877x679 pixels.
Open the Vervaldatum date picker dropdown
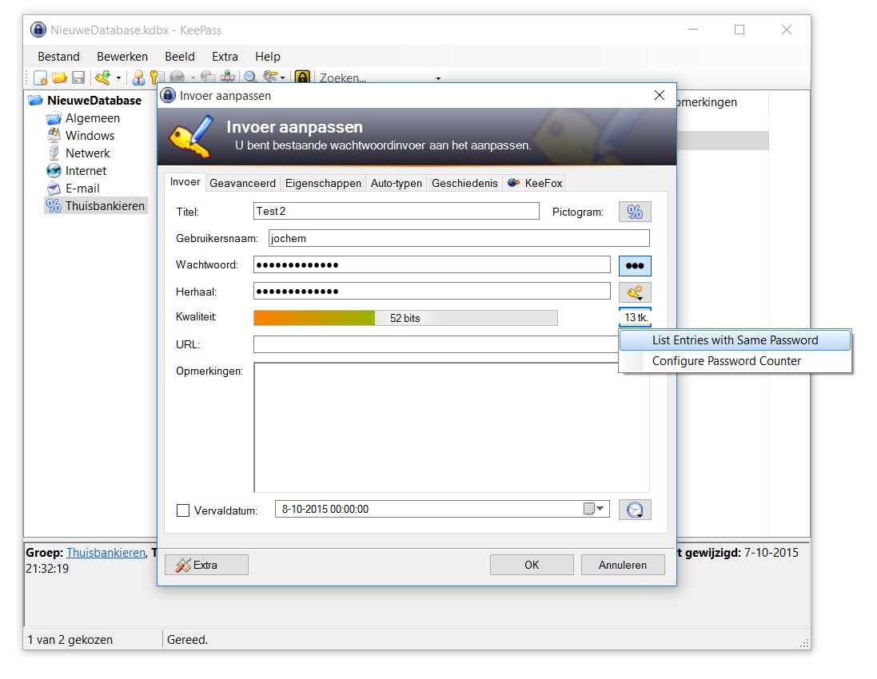(595, 509)
